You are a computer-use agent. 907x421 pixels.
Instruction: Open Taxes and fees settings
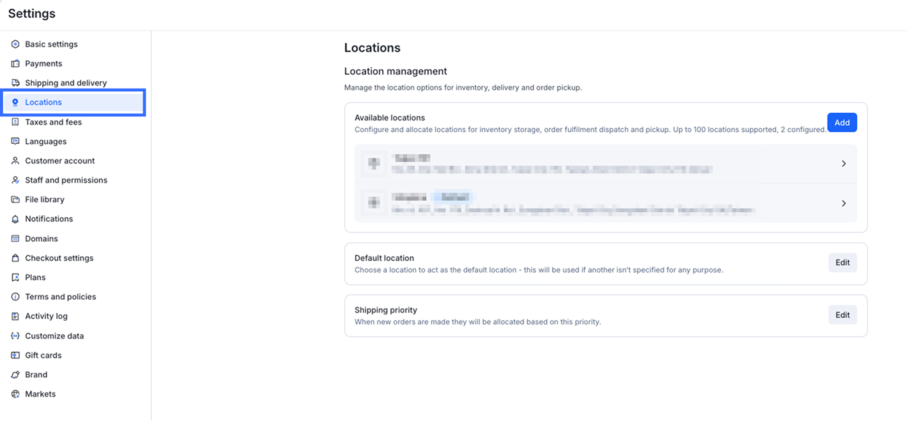(53, 122)
